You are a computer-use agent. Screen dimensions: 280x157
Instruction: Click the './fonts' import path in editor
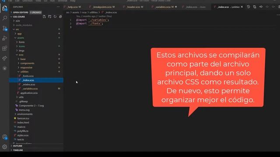95,24
